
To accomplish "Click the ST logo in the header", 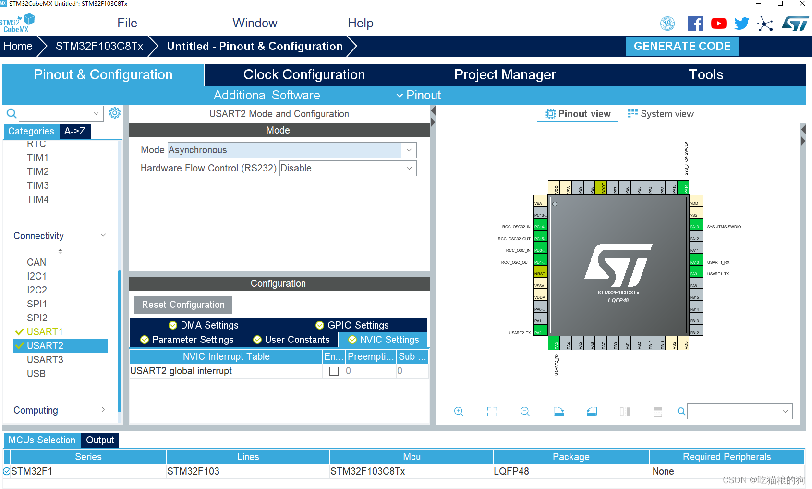I will coord(795,24).
